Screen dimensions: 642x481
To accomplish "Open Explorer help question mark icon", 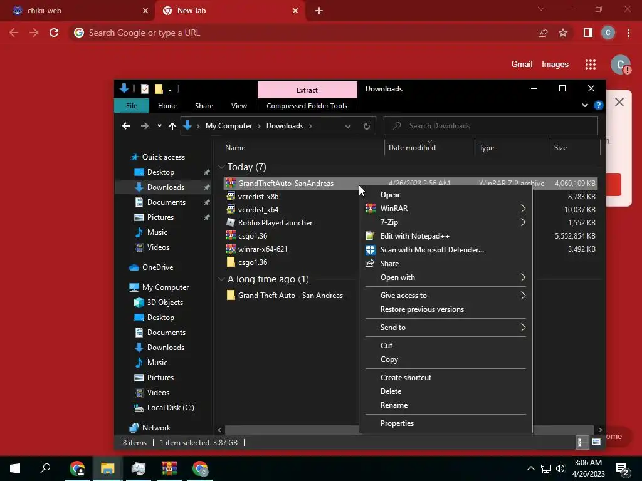I will click(598, 105).
